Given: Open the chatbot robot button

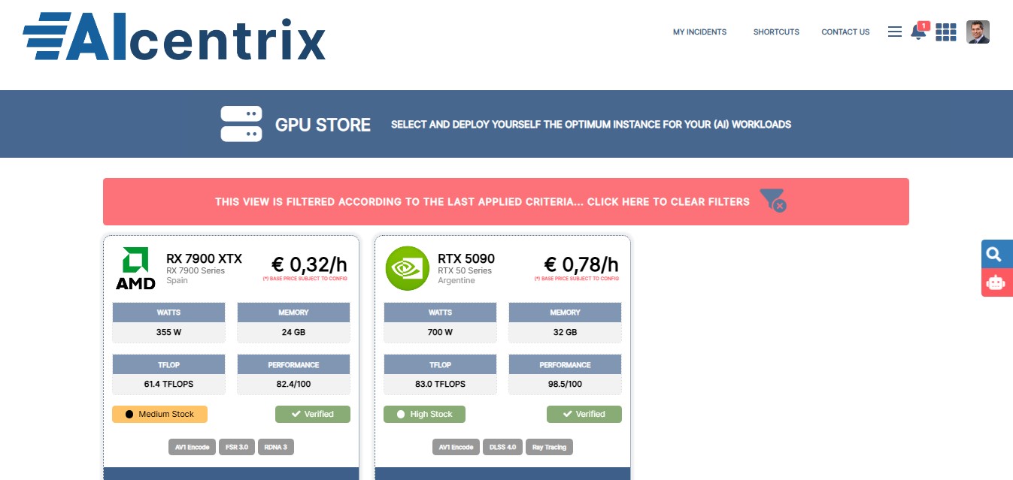Looking at the screenshot, I should (x=996, y=282).
